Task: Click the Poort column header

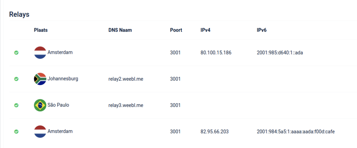Action: 176,30
